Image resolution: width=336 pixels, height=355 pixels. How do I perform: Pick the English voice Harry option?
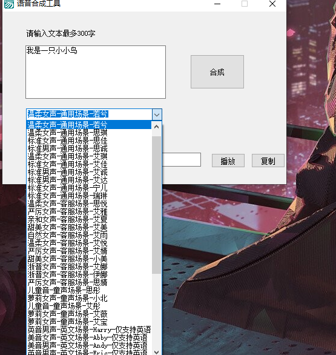click(x=89, y=330)
